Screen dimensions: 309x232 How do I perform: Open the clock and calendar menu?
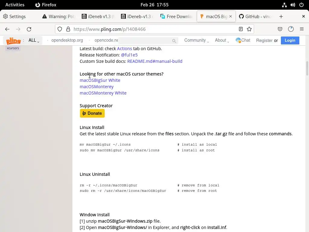click(x=154, y=5)
